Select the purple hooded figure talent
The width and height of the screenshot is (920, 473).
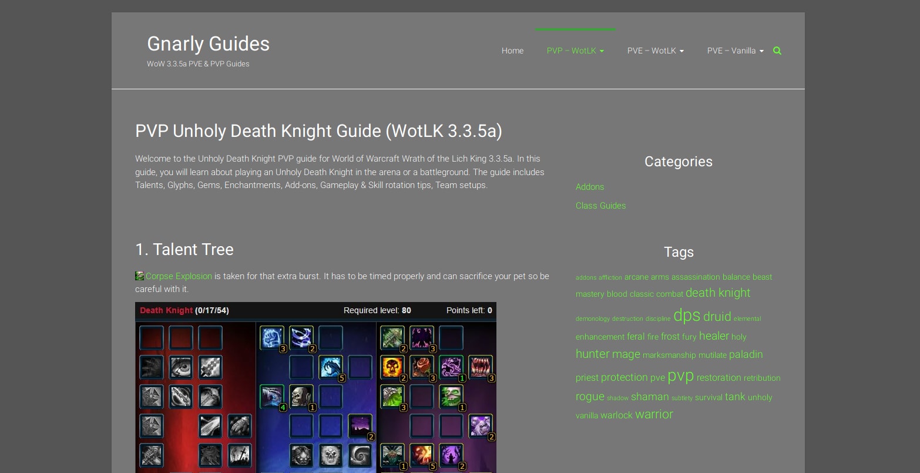tap(451, 455)
